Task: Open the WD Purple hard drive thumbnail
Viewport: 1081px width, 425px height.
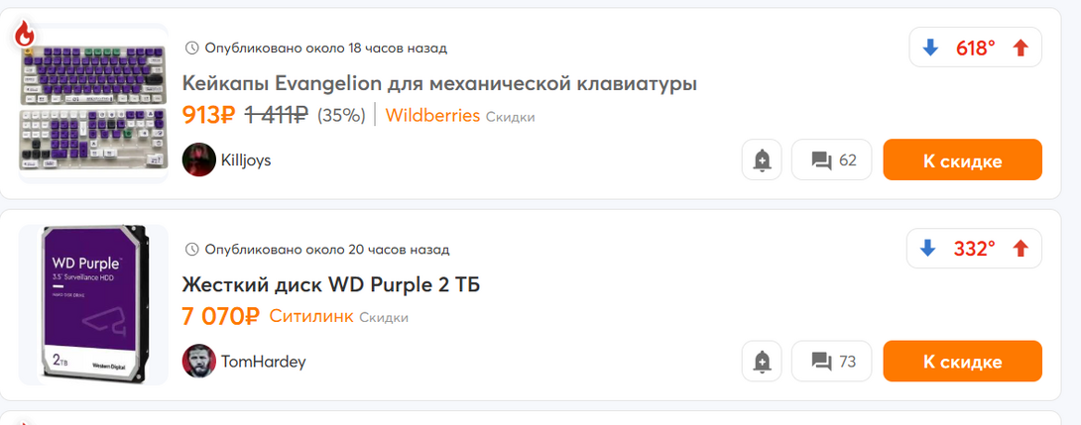Action: [x=91, y=305]
